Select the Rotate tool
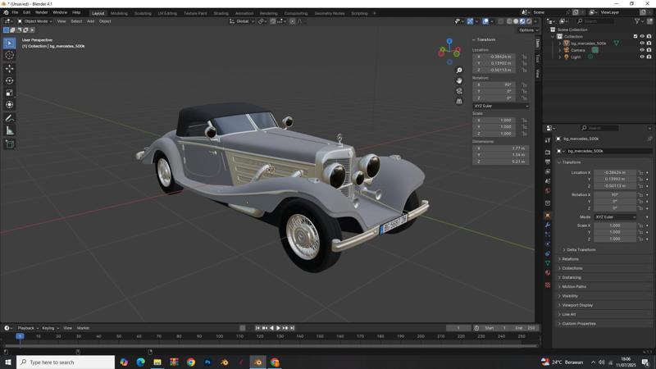Viewport: 656px width, 369px height. 10,80
